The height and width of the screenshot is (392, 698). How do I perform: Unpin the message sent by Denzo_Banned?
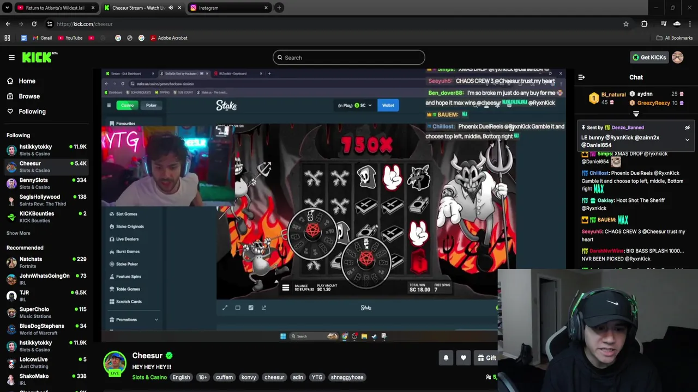coord(687,127)
